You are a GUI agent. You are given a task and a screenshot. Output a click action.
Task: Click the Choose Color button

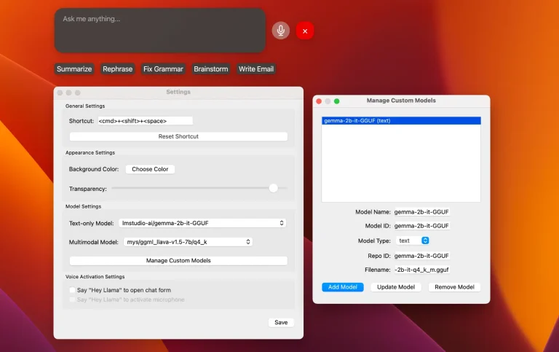click(150, 169)
